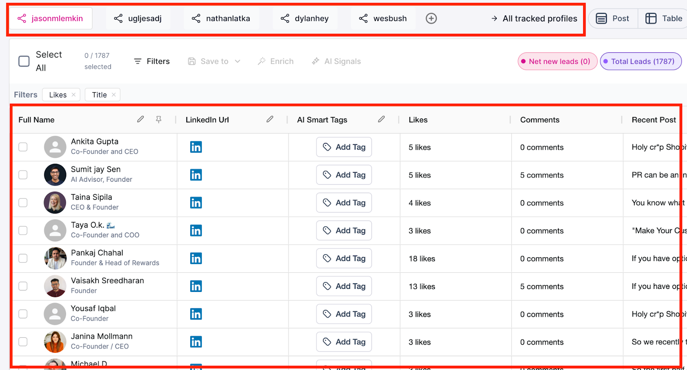Image resolution: width=687 pixels, height=370 pixels.
Task: Check the Yousaf Iqbal row checkbox
Action: 23,314
